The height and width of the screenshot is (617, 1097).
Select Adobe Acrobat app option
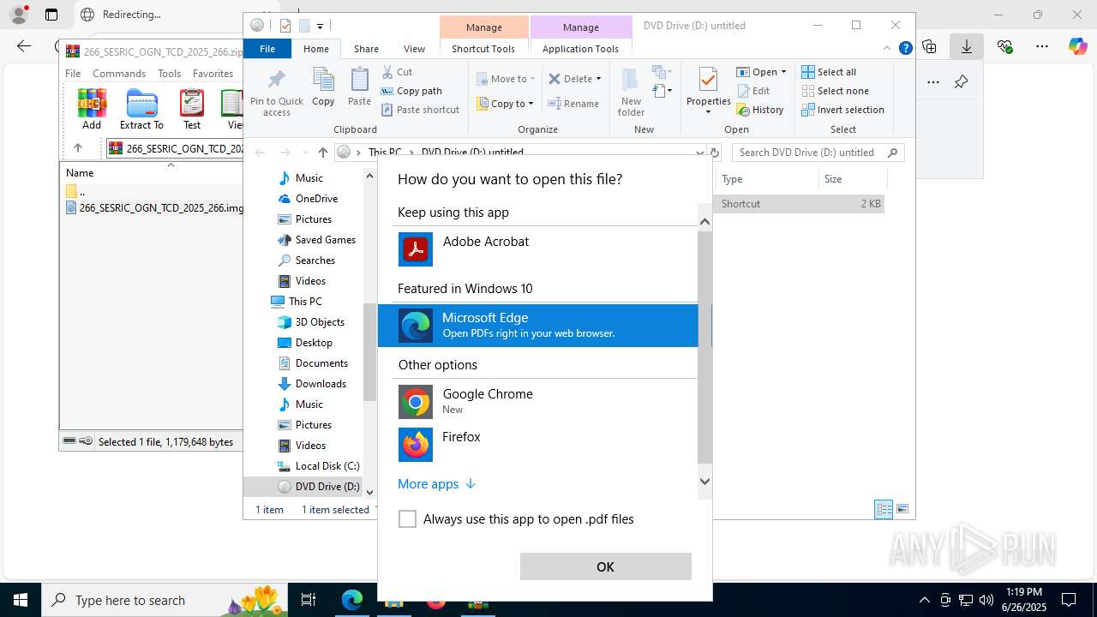(x=538, y=249)
